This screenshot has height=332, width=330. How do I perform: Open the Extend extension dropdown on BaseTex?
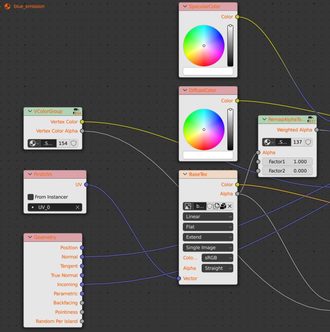coord(208,237)
